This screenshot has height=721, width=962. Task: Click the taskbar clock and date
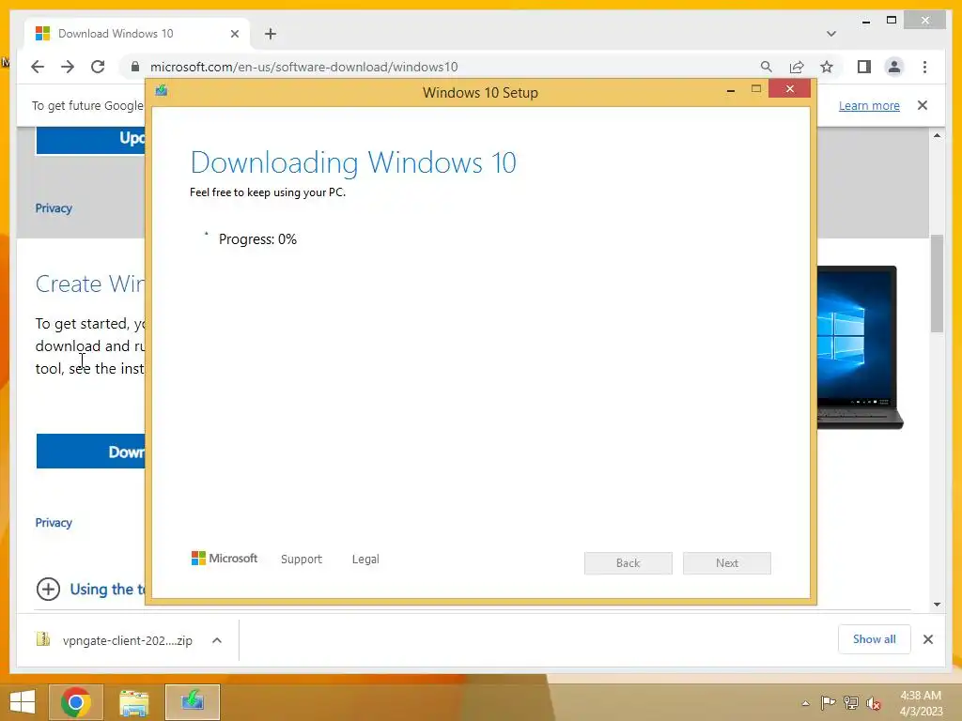[921, 703]
